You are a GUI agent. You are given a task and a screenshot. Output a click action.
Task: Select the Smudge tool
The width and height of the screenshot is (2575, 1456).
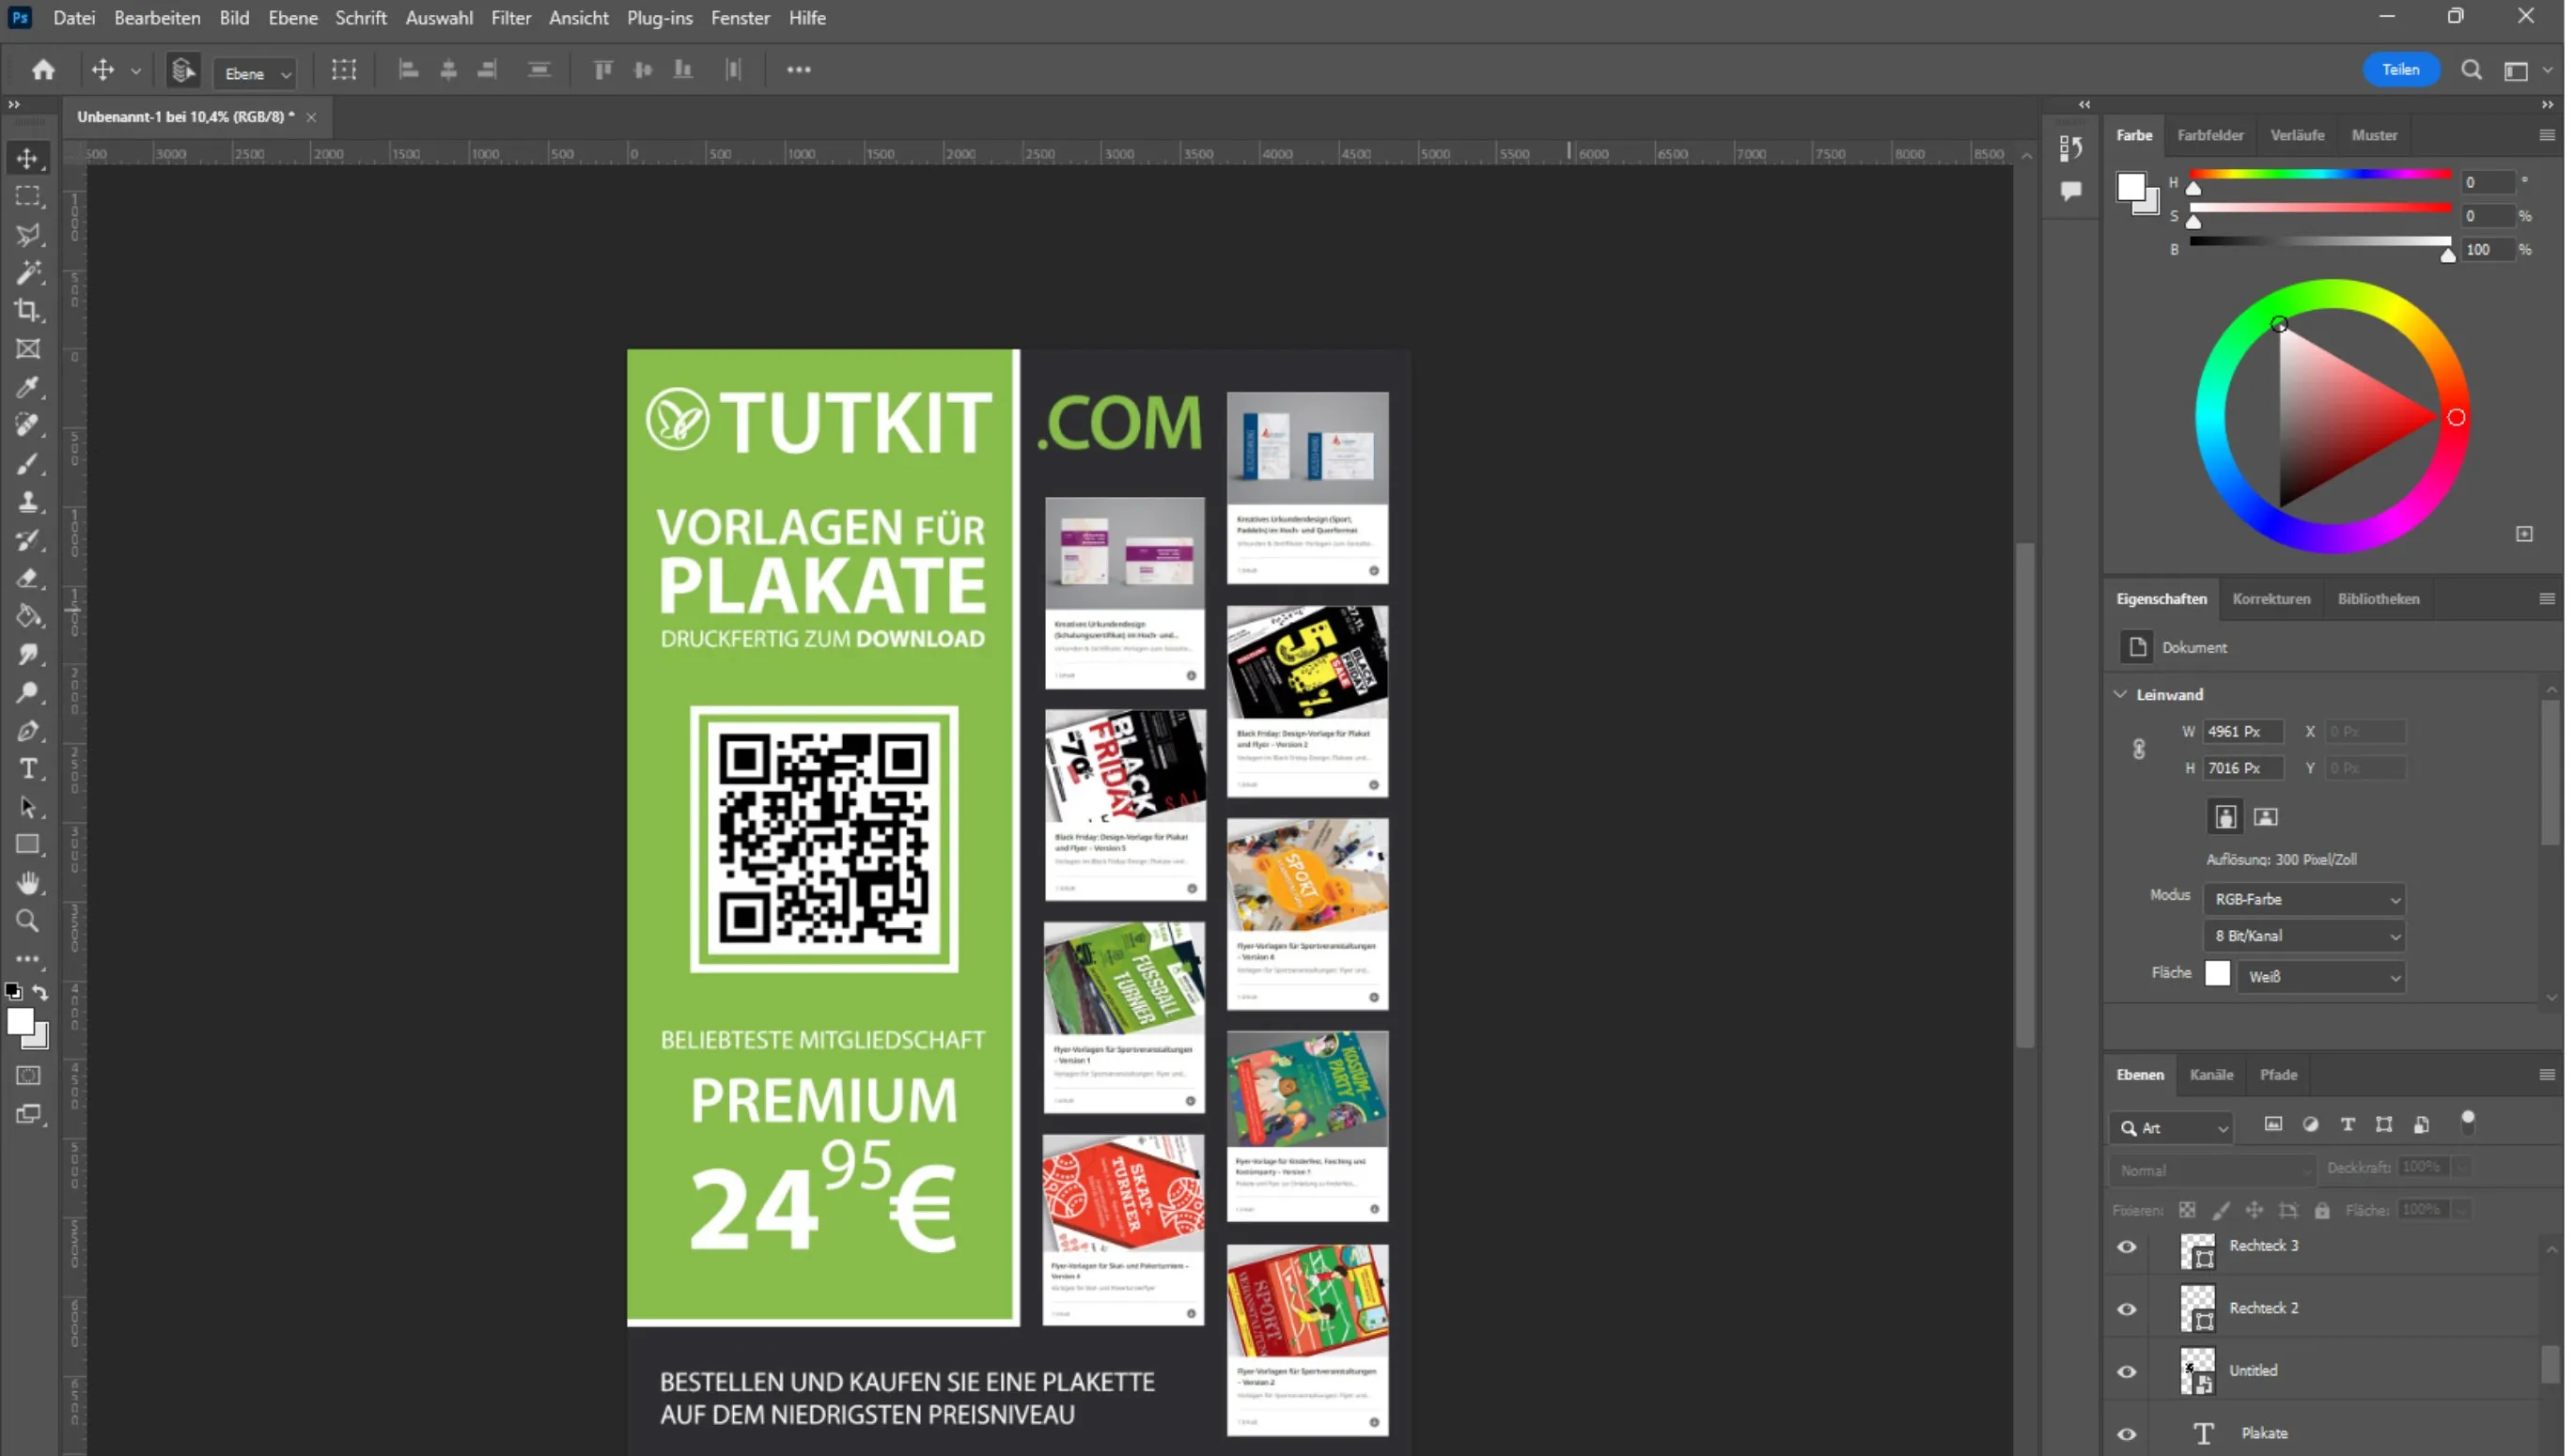click(28, 654)
